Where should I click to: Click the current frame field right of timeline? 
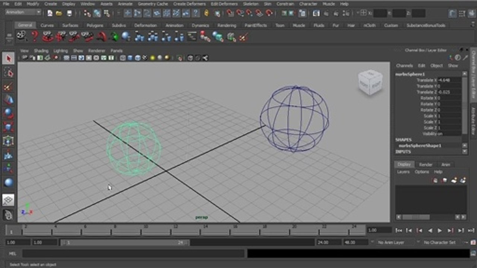point(379,230)
